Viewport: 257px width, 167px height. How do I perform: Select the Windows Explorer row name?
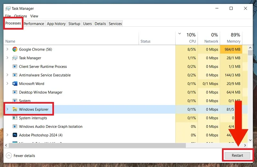34,109
